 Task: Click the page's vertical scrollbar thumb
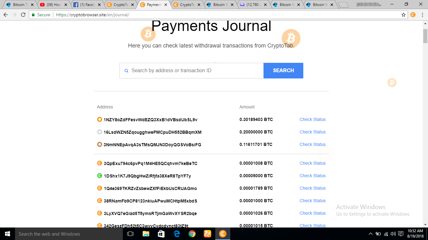coord(425,36)
